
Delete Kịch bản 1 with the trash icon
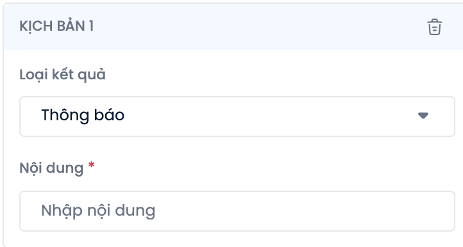tap(435, 27)
